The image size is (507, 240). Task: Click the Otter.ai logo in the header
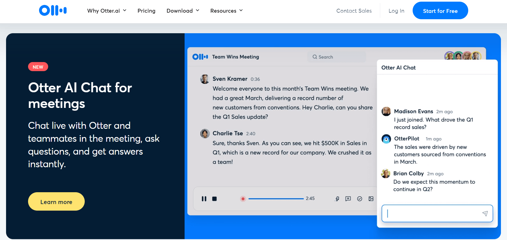[53, 10]
